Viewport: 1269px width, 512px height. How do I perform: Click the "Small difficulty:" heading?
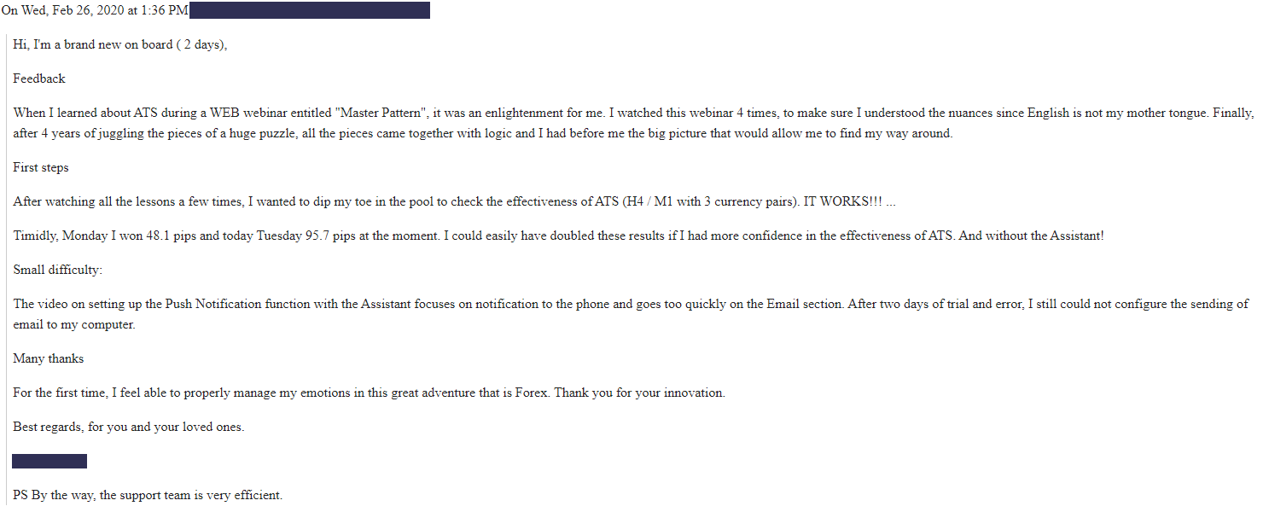(x=58, y=270)
